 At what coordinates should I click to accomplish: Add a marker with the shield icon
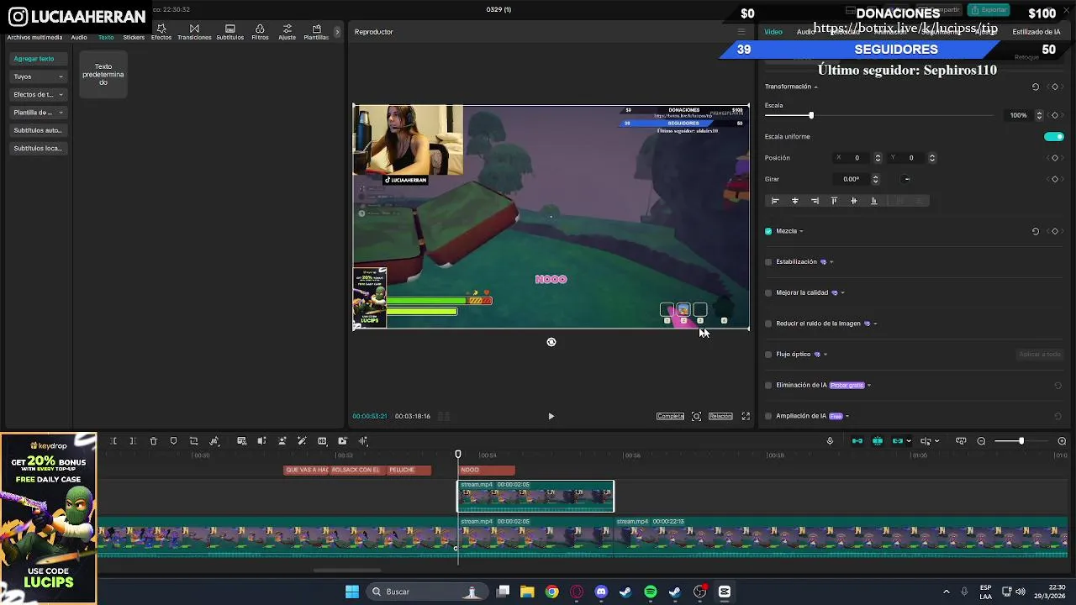click(x=173, y=441)
